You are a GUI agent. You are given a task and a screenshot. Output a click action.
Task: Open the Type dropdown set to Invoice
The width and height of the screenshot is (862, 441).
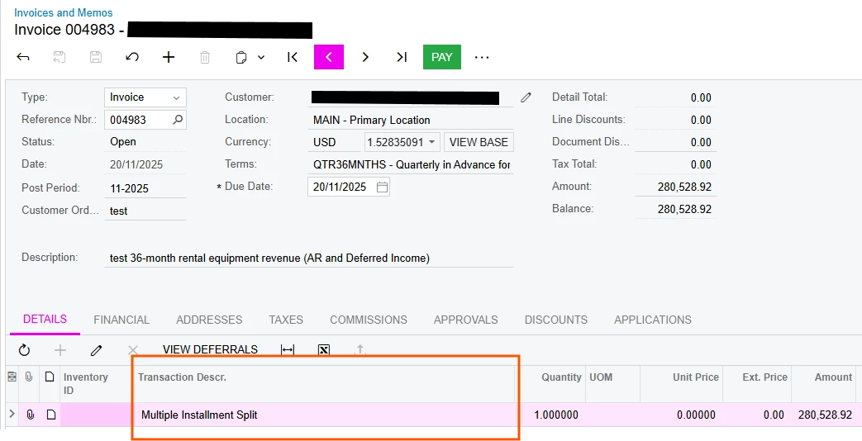pos(145,97)
